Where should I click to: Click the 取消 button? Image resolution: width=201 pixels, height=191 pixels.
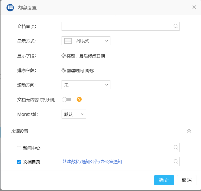click(x=186, y=180)
